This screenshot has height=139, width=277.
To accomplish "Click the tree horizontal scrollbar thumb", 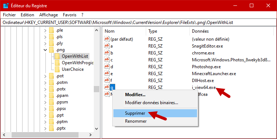I will pyautogui.click(x=45, y=135).
